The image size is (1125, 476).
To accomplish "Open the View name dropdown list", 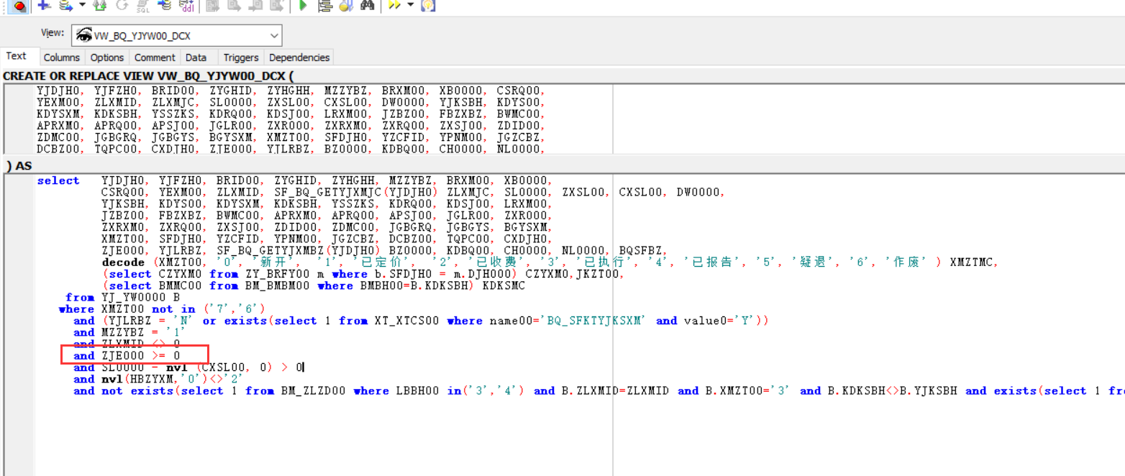I will [274, 35].
